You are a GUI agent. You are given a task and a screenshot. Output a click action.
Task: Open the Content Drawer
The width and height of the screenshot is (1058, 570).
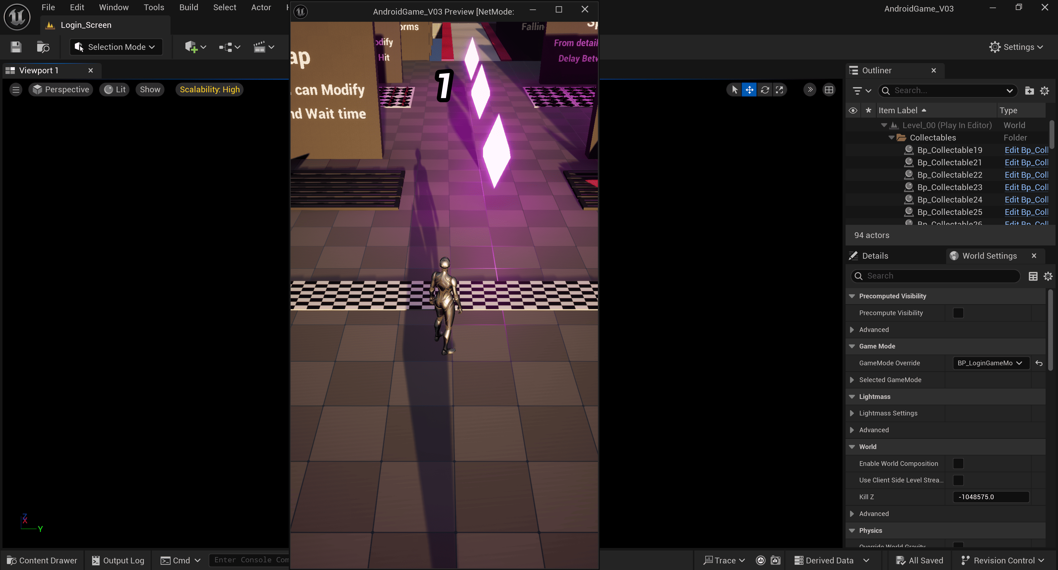[x=42, y=560]
